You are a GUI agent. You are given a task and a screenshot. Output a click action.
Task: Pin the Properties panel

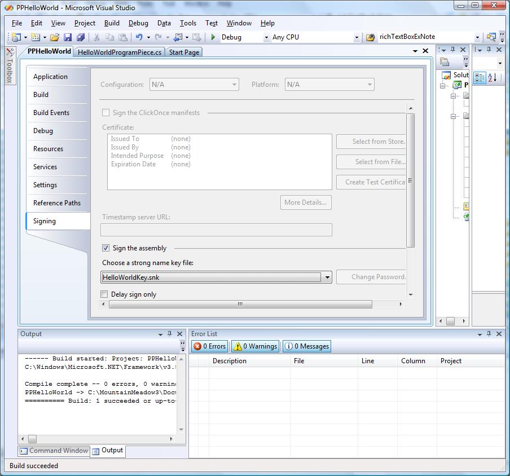(489, 50)
